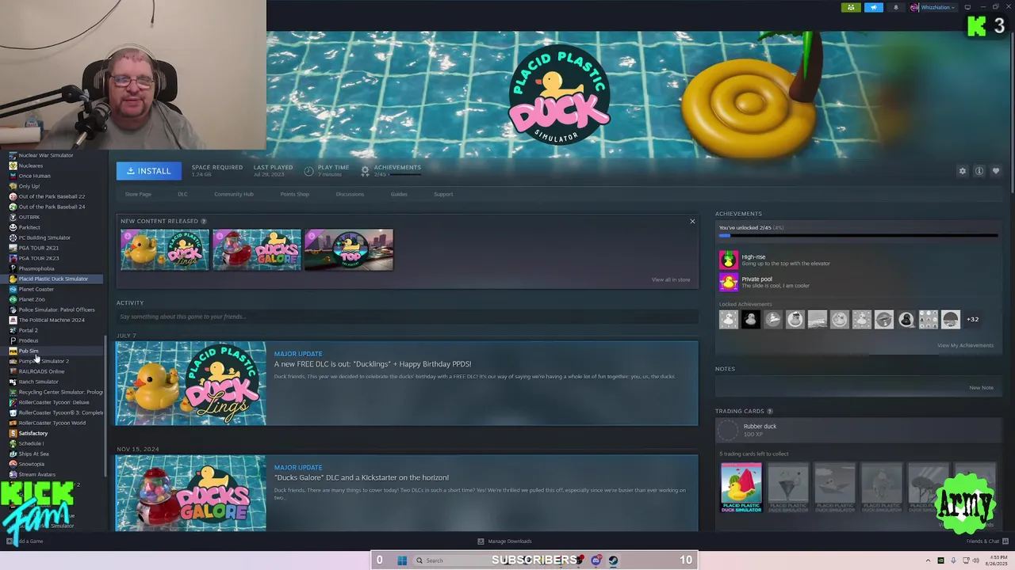1015x570 pixels.
Task: Select Ranch Simulator in the library
Action: click(38, 382)
